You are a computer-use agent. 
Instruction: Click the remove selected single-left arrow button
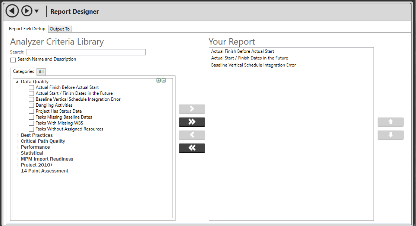tap(192, 135)
